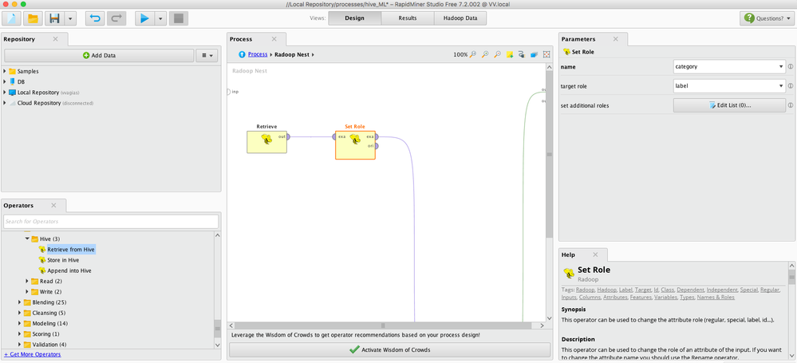This screenshot has height=363, width=797.
Task: Collapse the Hive (3) operator folder
Action: point(27,239)
